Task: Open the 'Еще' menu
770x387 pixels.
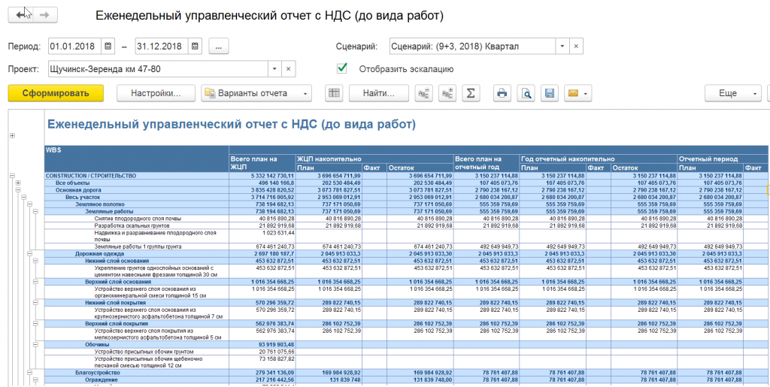Action: pos(732,93)
